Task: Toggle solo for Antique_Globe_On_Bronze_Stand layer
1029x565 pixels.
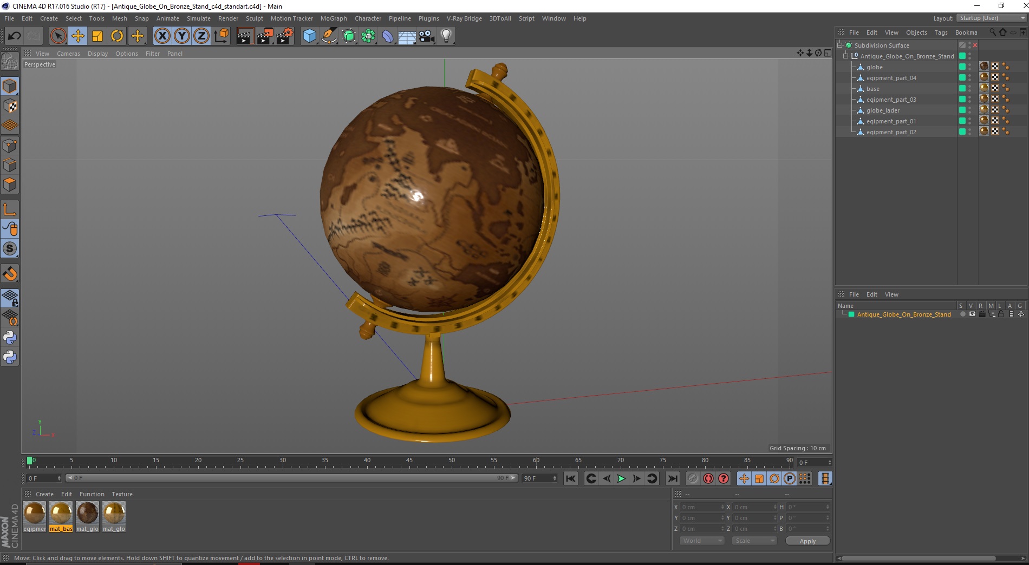Action: pos(962,314)
